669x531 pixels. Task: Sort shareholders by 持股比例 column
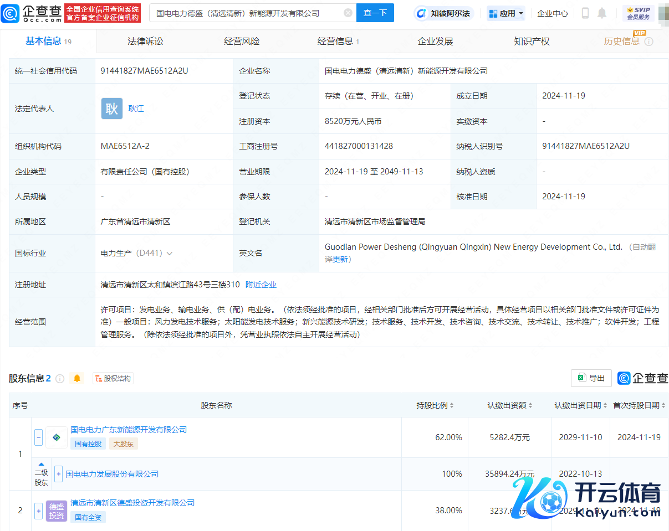[435, 405]
